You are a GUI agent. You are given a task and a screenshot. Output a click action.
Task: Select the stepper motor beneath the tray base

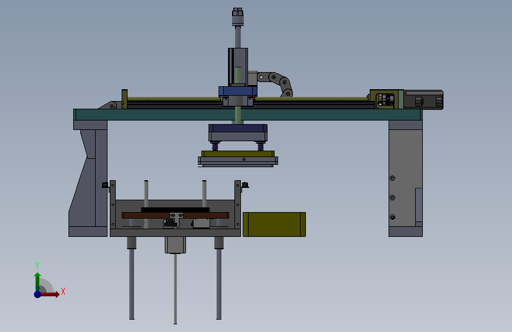(175, 245)
